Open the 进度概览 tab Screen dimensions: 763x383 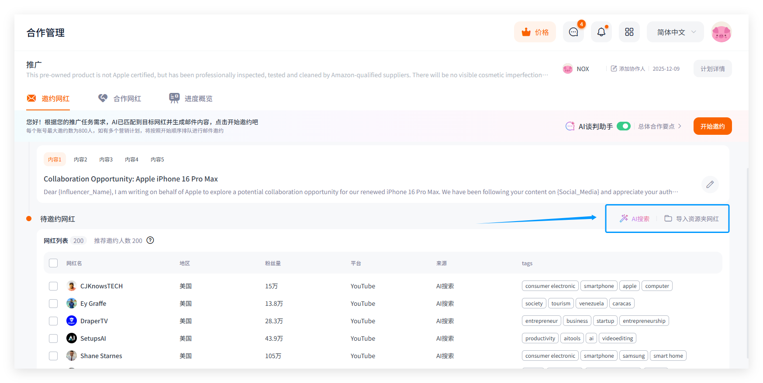(x=191, y=99)
